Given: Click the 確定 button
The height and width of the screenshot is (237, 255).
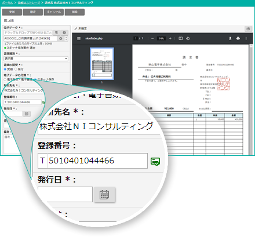Looking at the screenshot, I should (x=33, y=12).
